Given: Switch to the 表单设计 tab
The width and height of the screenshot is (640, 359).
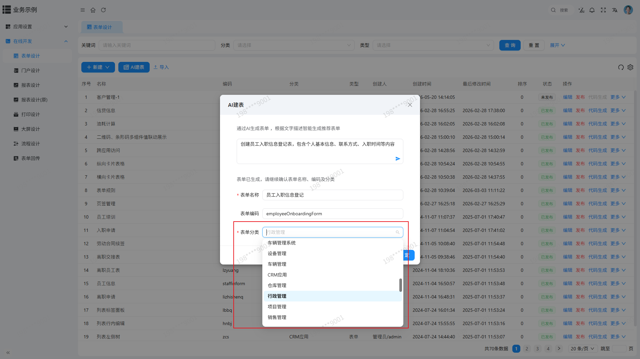Looking at the screenshot, I should [x=102, y=27].
